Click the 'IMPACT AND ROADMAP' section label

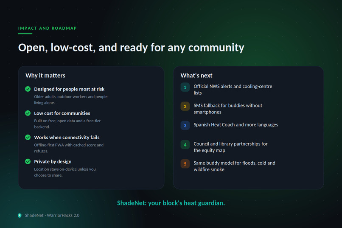48,28
